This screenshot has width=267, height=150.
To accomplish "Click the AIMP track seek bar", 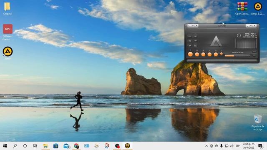I will (x=222, y=60).
